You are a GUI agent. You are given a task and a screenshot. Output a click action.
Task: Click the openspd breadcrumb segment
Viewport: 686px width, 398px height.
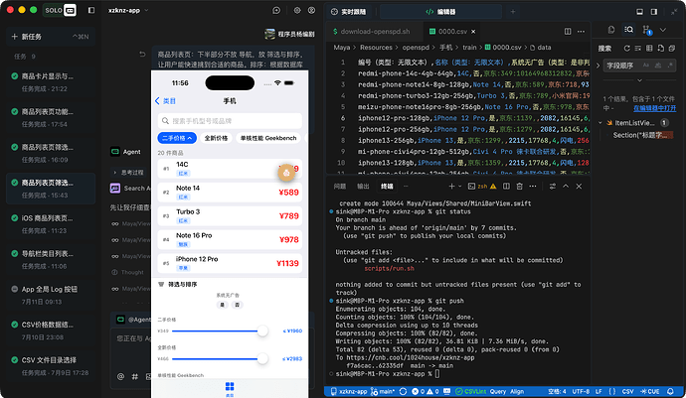[416, 48]
